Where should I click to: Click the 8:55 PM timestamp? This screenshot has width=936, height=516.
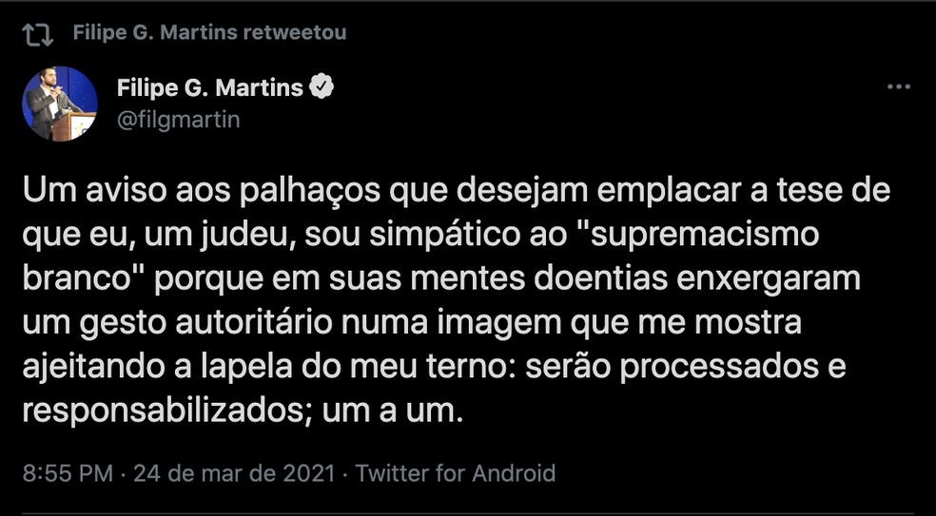coord(68,473)
